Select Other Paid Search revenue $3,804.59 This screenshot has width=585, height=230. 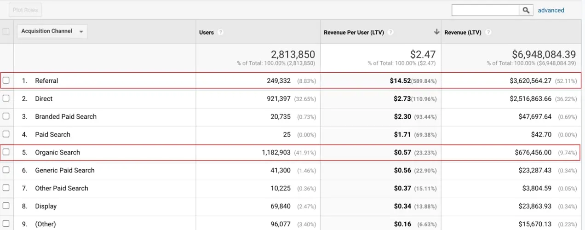(537, 188)
